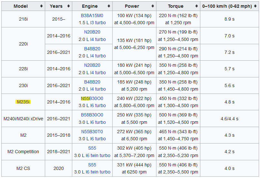Open the I3 turbo link for 218i

(98, 23)
